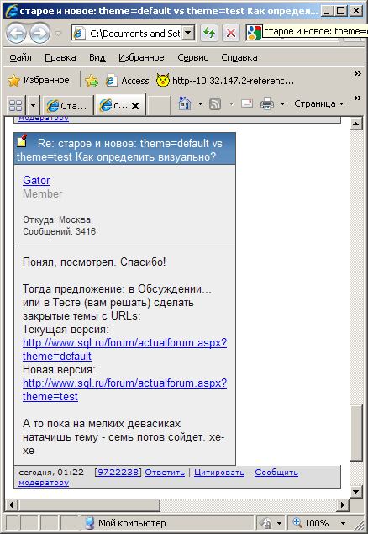The width and height of the screenshot is (368, 534).
Task: Click the Откуда: Москва text
Action: (56, 219)
